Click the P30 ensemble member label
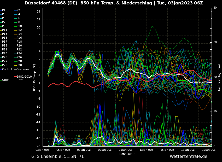 [19, 65]
